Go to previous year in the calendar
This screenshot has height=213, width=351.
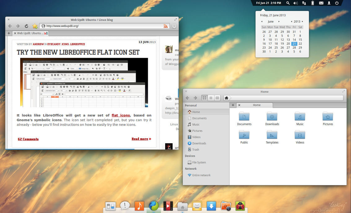pyautogui.click(x=292, y=21)
